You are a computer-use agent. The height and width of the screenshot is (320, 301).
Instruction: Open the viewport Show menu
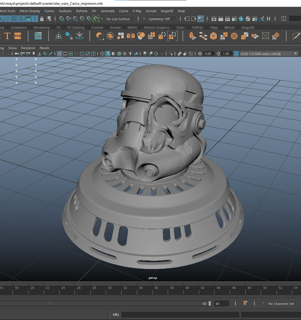13,48
